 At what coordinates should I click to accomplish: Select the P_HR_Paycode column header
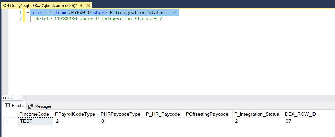pos(163,114)
